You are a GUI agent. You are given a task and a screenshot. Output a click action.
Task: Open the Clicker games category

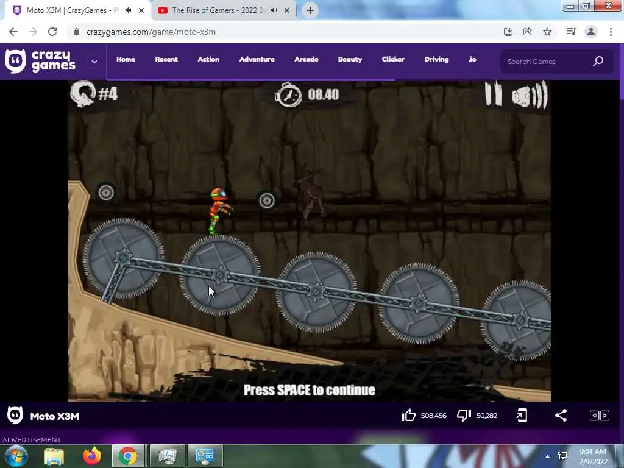[393, 59]
